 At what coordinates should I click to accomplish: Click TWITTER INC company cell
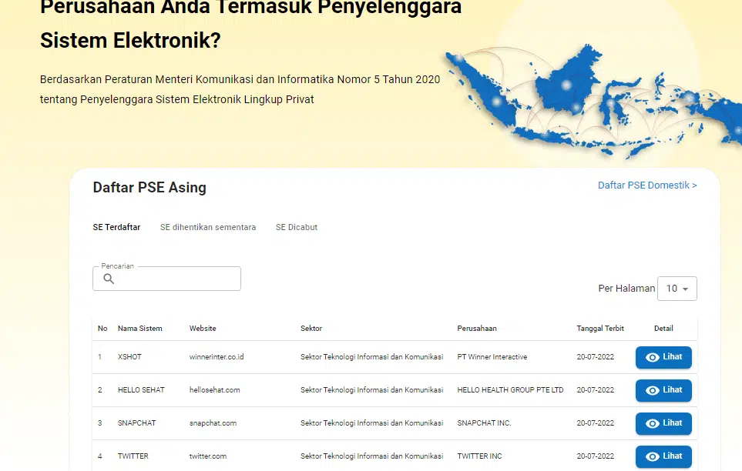tap(479, 456)
